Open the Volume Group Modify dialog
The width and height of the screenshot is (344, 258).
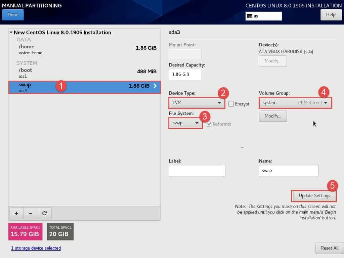pos(273,116)
